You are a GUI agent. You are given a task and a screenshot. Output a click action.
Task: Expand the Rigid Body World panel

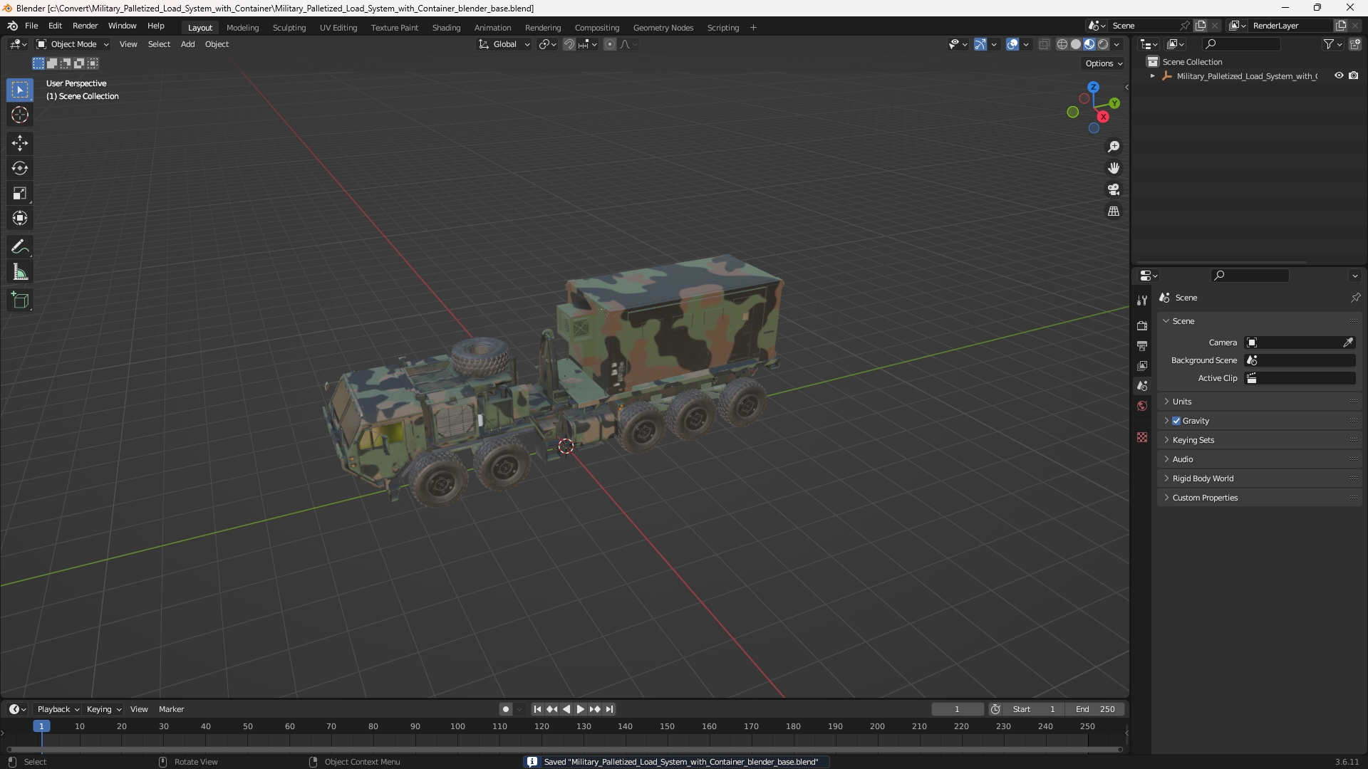point(1259,478)
